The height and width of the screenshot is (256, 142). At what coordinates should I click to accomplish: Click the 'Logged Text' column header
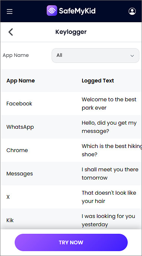coord(98,81)
